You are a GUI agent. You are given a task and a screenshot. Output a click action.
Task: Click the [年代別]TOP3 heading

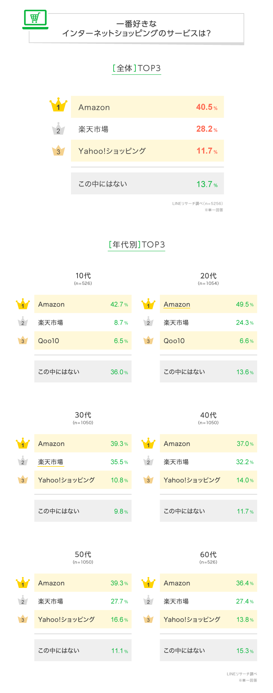[x=136, y=245]
